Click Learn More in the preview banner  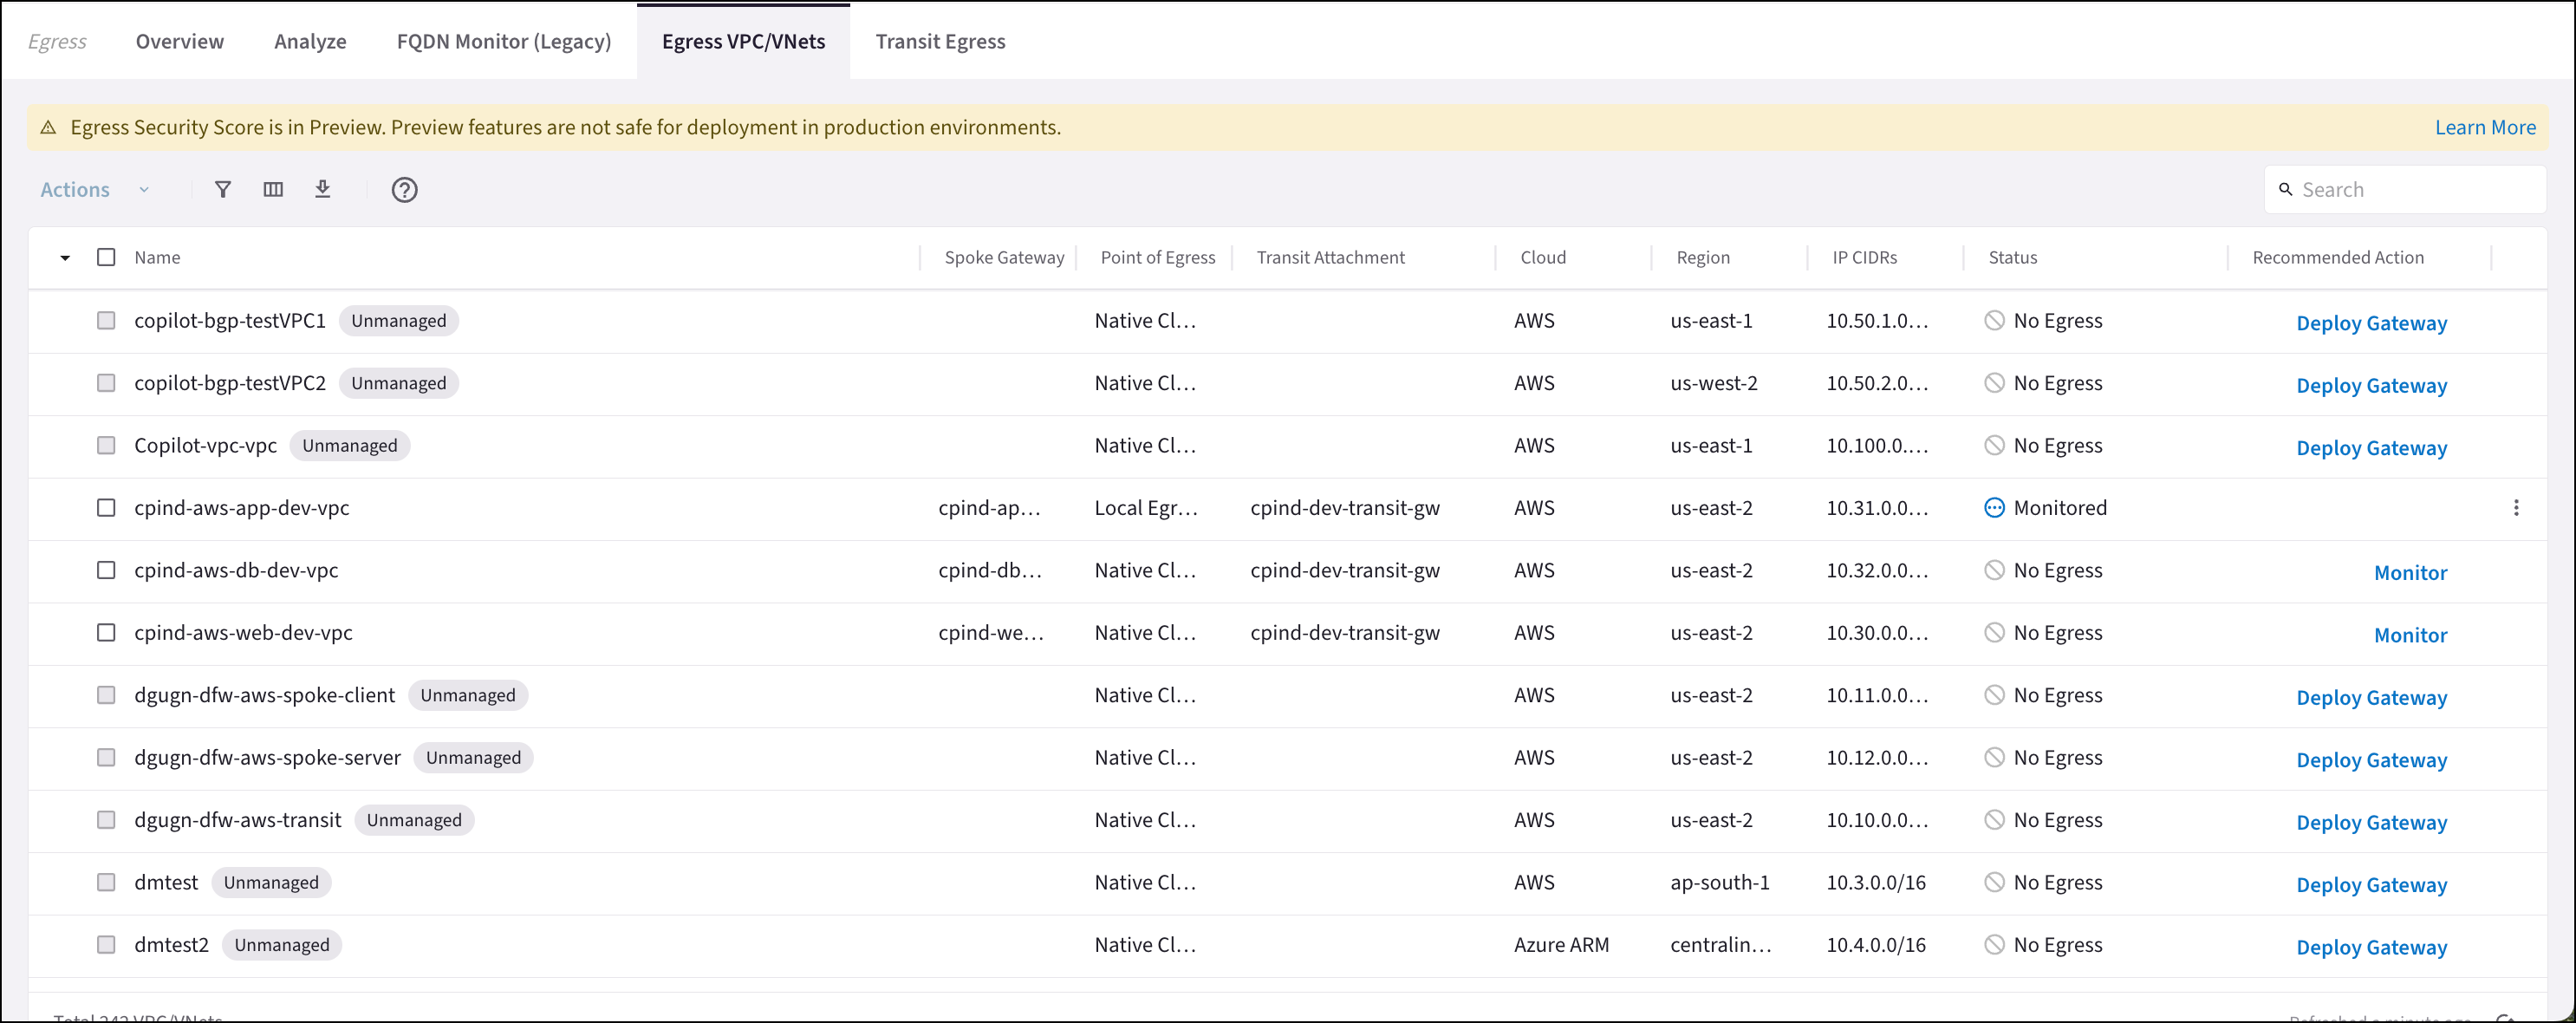click(x=2486, y=127)
